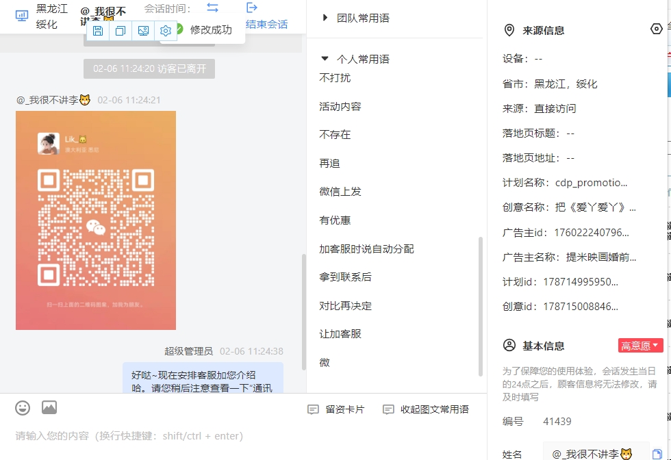Click the 广告主名称 提米映画婚前... value
The height and width of the screenshot is (460, 671).
[601, 257]
